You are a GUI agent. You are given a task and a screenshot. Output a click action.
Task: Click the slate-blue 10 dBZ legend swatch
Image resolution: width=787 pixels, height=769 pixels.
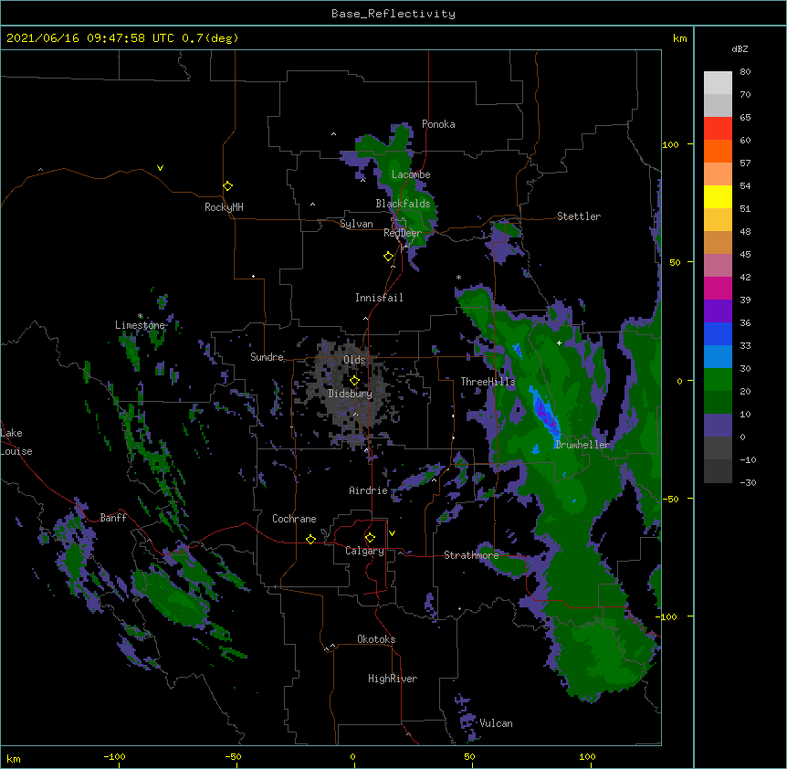[718, 426]
